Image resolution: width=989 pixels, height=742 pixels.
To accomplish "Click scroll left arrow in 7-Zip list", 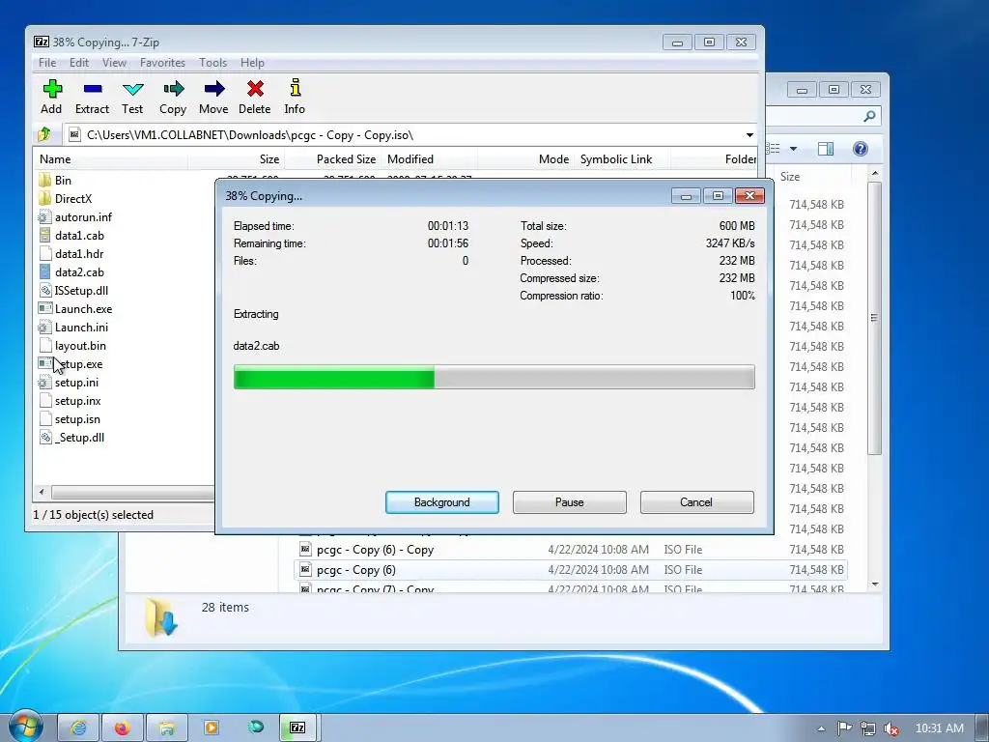I will [42, 492].
